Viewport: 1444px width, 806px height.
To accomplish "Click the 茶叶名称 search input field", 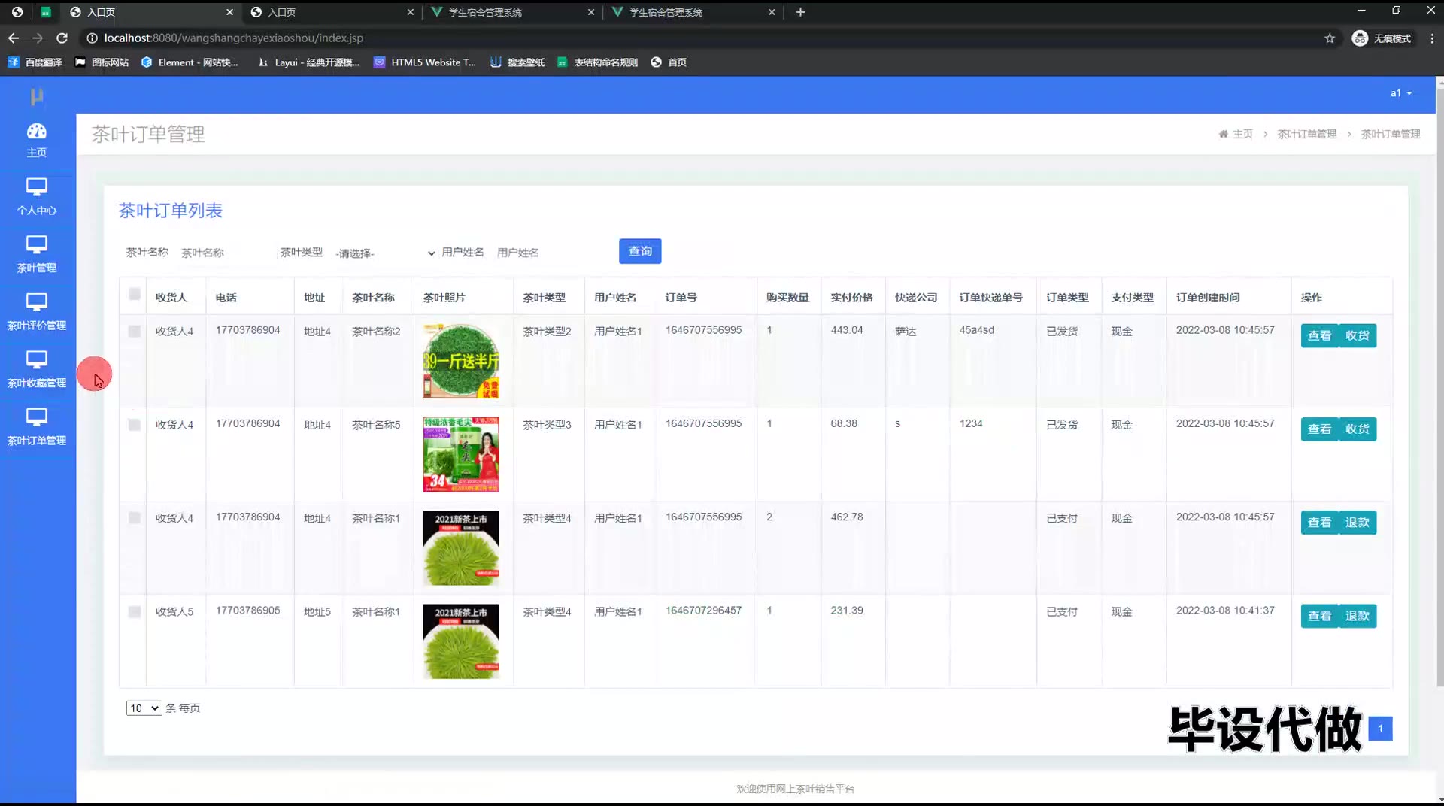I will pyautogui.click(x=224, y=253).
